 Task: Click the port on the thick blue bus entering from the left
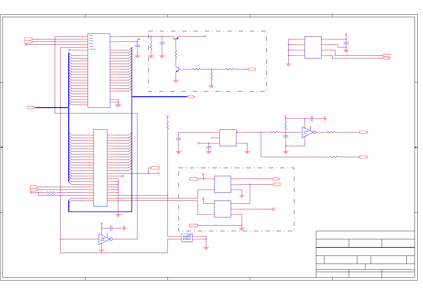[31, 107]
